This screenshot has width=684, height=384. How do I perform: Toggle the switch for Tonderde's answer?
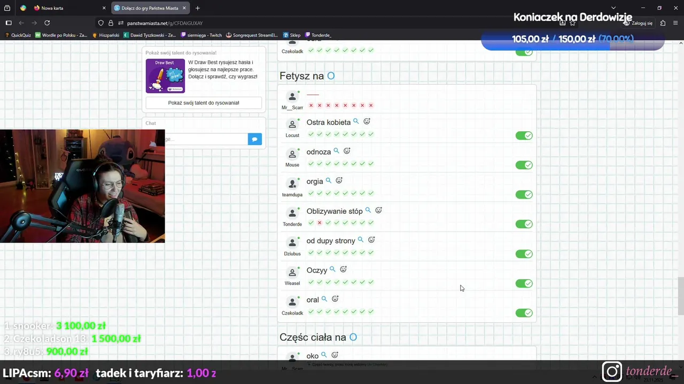point(524,224)
